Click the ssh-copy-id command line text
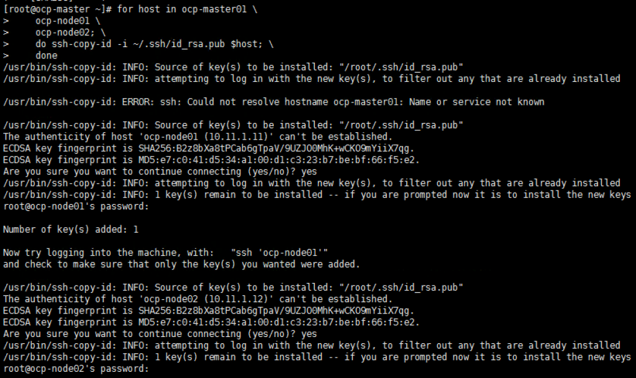 click(x=154, y=43)
